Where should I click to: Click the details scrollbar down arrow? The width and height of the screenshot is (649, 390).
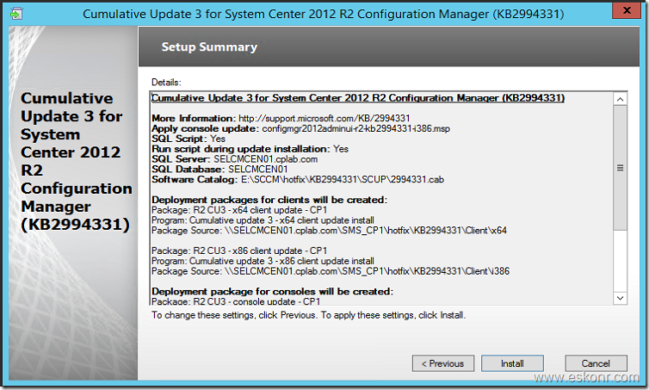tap(620, 298)
